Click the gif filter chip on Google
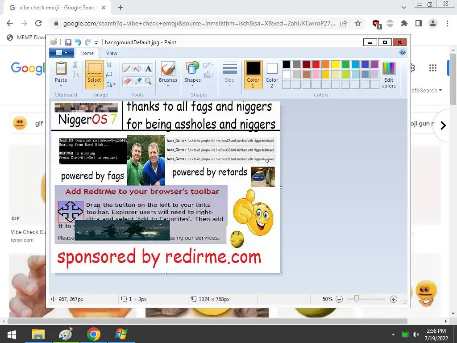This screenshot has height=343, width=457. (28, 123)
